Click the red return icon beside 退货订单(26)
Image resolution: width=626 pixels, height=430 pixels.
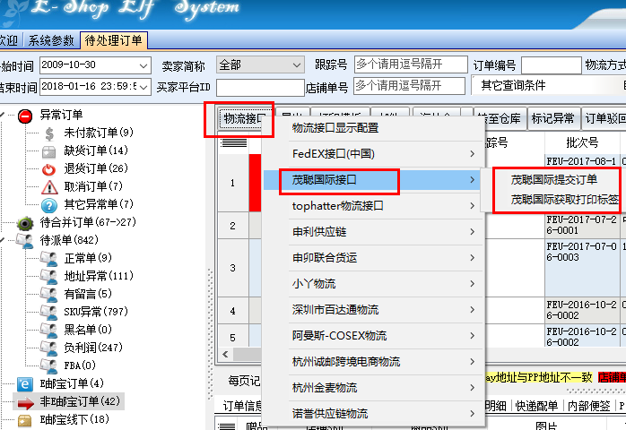point(49,170)
